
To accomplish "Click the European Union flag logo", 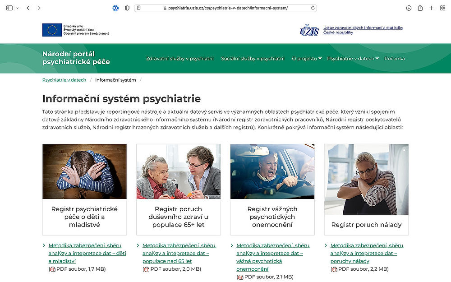I will [x=51, y=29].
